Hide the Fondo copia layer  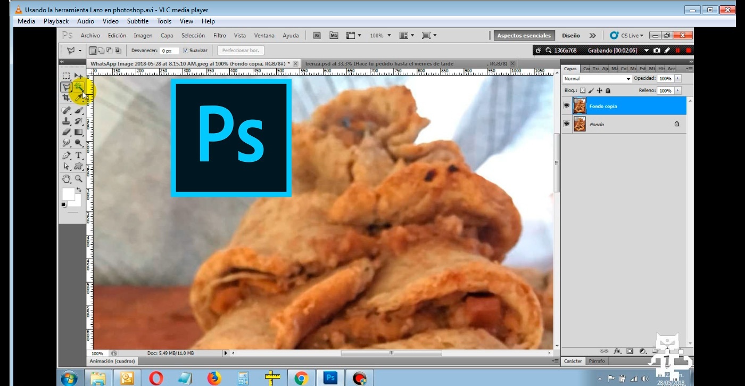566,106
